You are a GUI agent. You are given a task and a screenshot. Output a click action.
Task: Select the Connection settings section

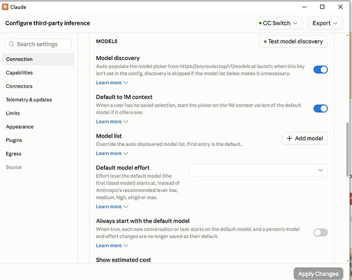click(38, 59)
